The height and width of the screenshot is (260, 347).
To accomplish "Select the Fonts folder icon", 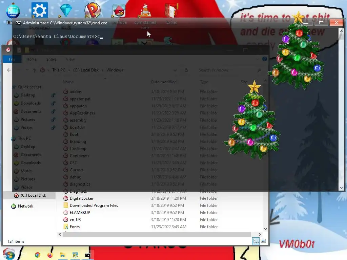I will point(66,226).
